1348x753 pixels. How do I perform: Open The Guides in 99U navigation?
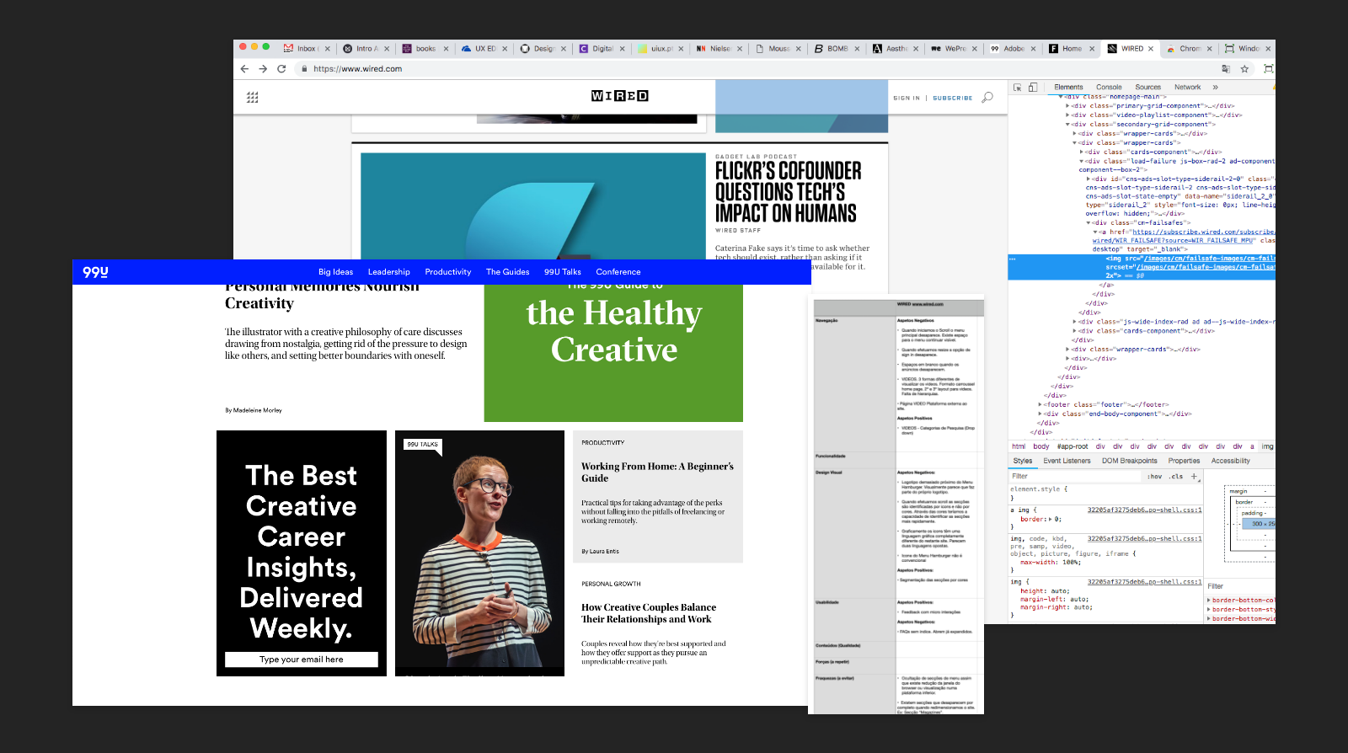(x=507, y=272)
